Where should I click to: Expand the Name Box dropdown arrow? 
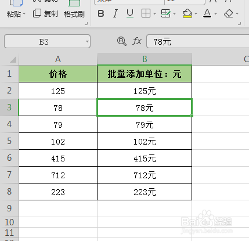pyautogui.click(x=87, y=41)
